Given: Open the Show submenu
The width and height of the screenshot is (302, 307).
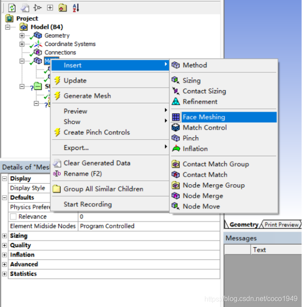Looking at the screenshot, I should pos(110,122).
